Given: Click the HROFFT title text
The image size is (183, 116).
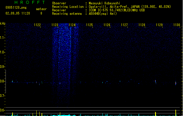Looking at the screenshot, I should pos(30,2).
